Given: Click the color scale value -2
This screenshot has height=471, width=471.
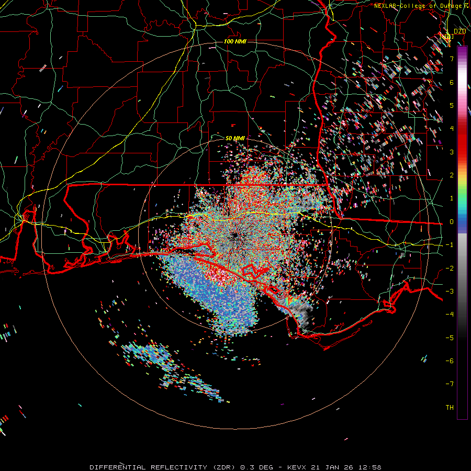Looking at the screenshot, I should pos(450,268).
